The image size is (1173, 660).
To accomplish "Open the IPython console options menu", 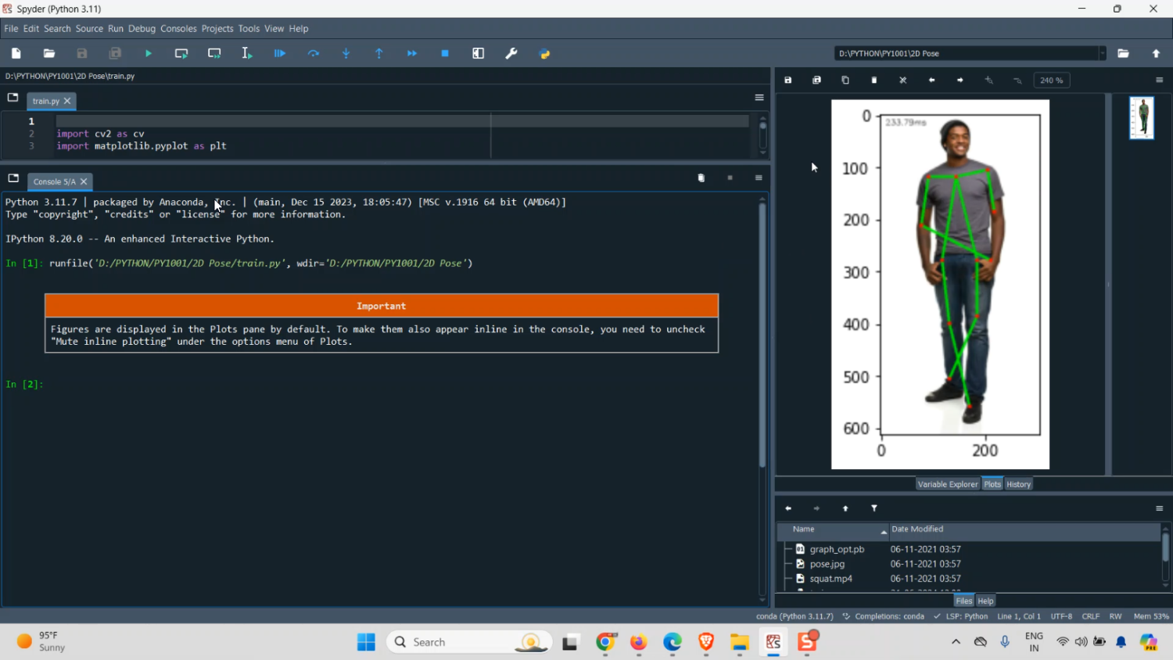I will pos(759,178).
